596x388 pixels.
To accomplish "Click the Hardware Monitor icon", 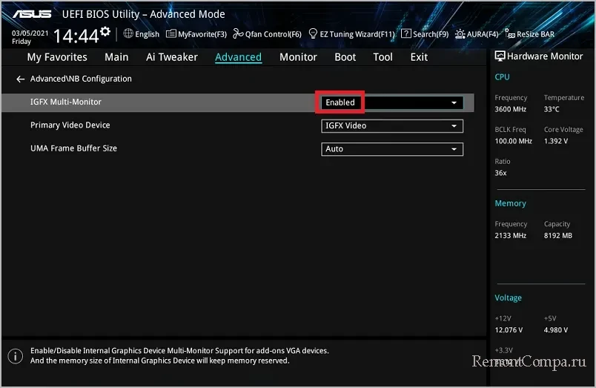I will [x=500, y=56].
